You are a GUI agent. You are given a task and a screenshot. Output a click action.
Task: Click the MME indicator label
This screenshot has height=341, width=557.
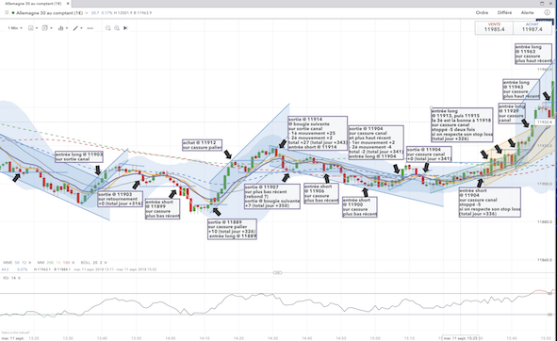[8, 263]
